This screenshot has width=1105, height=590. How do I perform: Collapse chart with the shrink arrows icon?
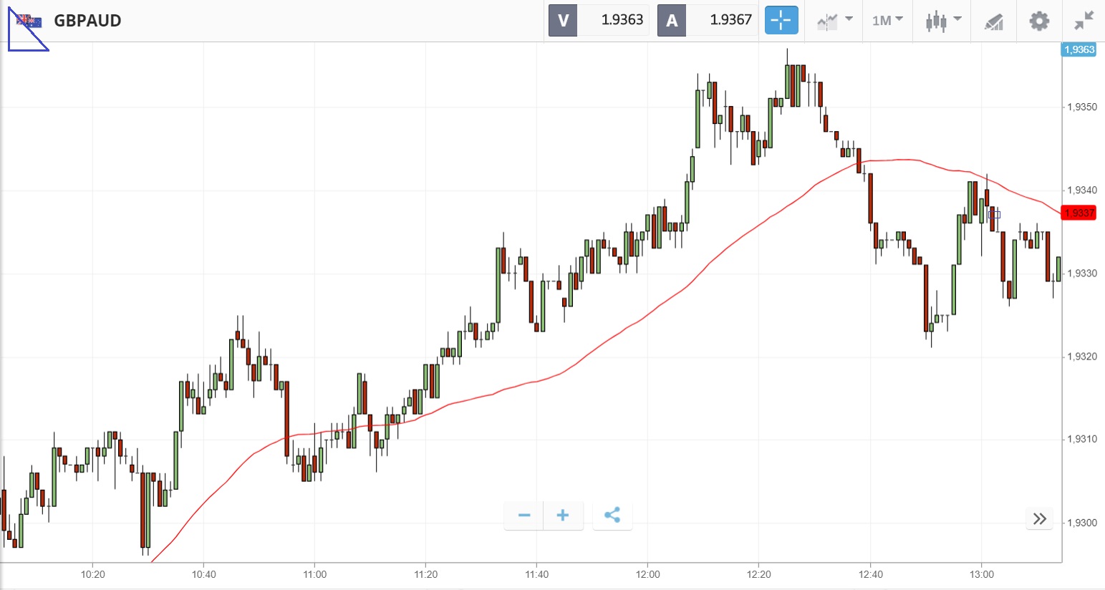[1084, 20]
